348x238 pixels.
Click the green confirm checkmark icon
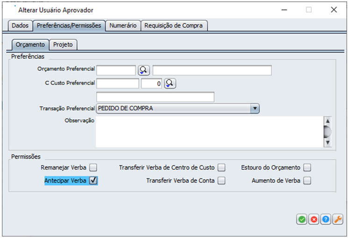click(302, 219)
